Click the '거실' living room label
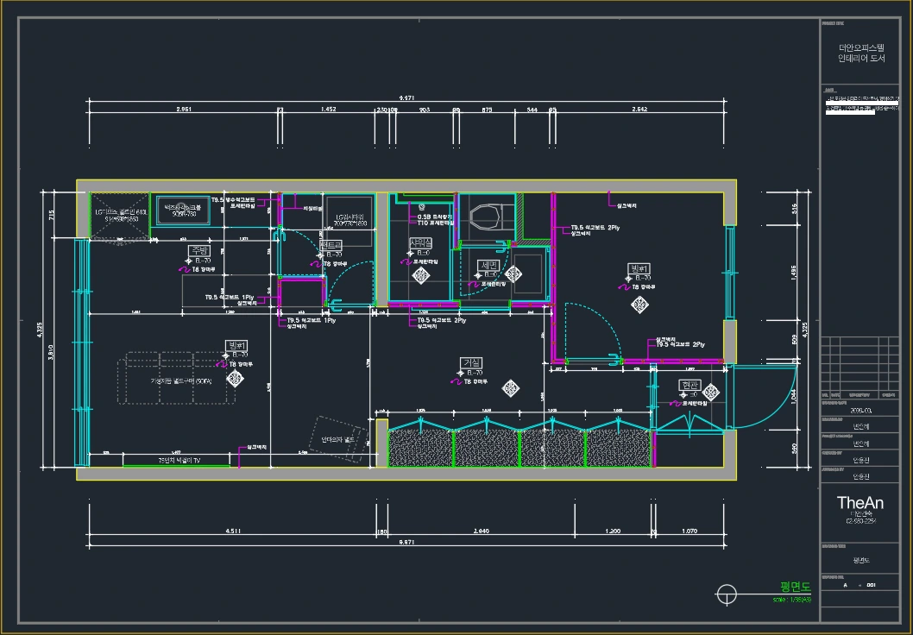This screenshot has height=635, width=913. coord(471,362)
